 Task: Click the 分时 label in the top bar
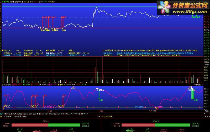(x=12, y=2)
